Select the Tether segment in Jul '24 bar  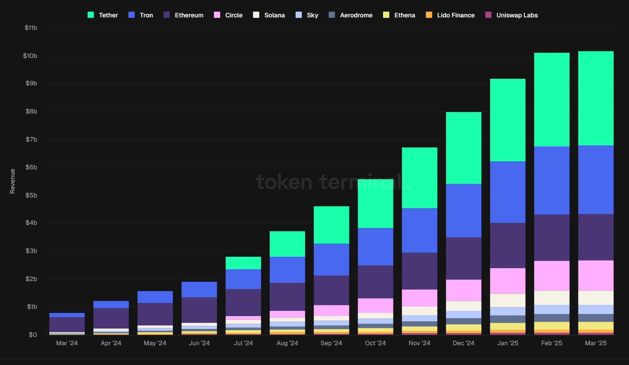tap(243, 263)
